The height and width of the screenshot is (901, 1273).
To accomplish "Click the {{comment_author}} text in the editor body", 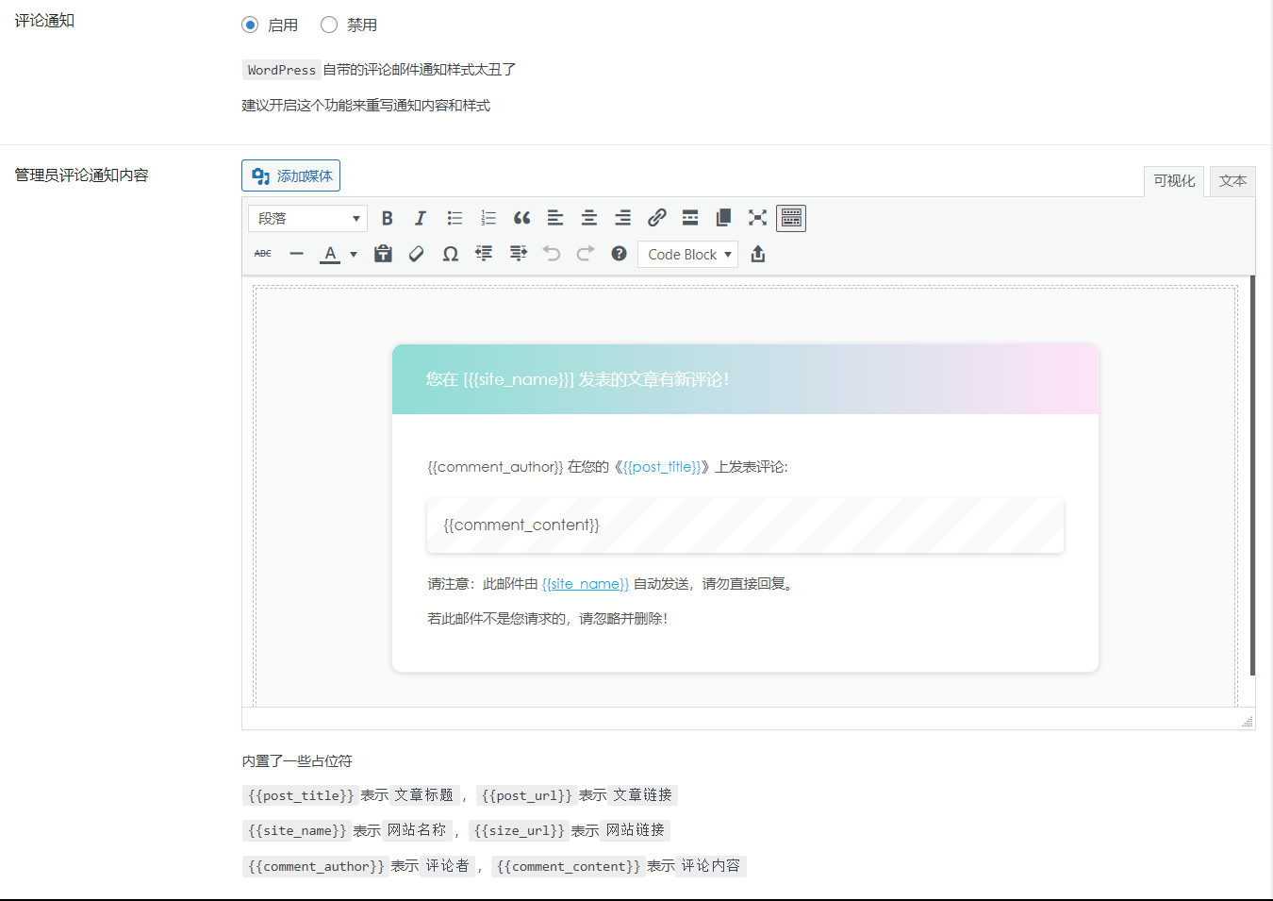I will click(x=495, y=467).
